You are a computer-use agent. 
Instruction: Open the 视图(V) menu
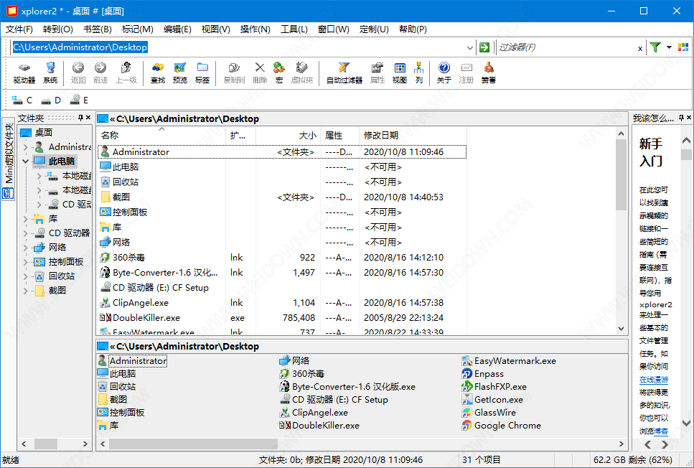215,29
